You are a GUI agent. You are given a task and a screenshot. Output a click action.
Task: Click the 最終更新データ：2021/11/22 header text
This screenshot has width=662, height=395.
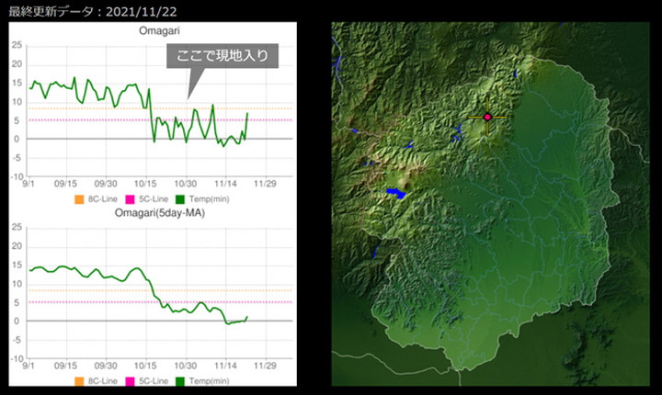coord(93,11)
